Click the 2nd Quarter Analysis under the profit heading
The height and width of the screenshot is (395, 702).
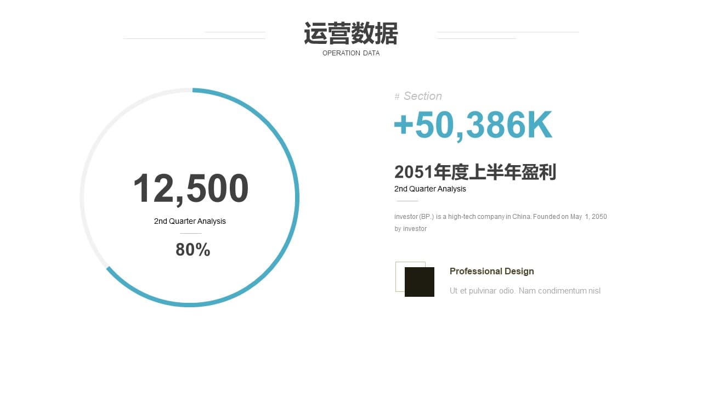click(430, 189)
